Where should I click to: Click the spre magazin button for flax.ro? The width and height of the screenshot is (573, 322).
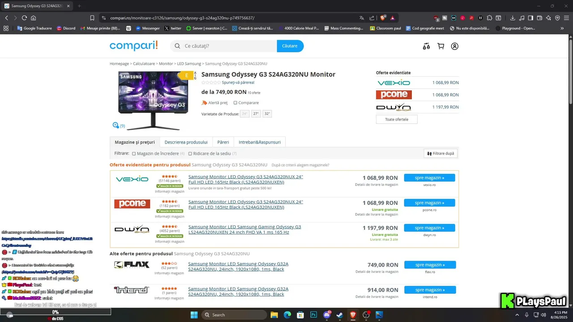[430, 265]
